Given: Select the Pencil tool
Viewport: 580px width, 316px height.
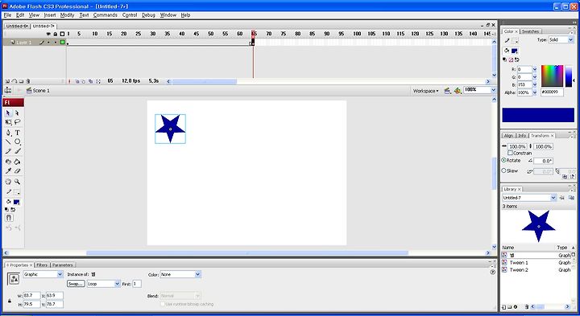Looking at the screenshot, I should (8, 151).
